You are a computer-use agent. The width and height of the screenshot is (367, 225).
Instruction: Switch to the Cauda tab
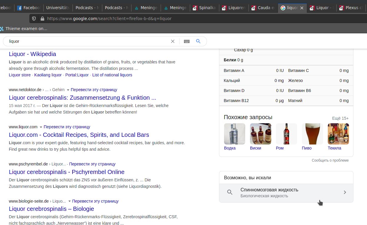point(263,8)
